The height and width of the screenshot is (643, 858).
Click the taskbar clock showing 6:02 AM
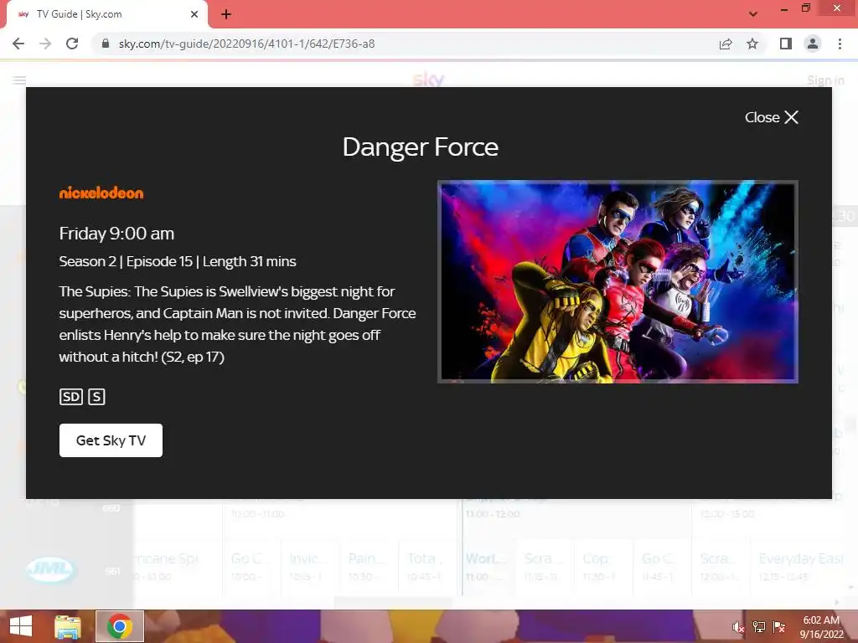coord(821,627)
